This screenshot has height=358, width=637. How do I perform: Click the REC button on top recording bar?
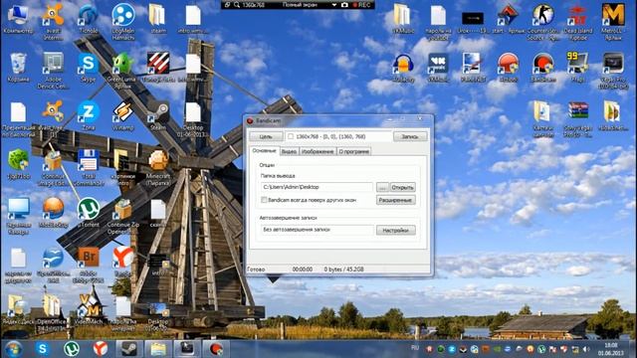361,5
